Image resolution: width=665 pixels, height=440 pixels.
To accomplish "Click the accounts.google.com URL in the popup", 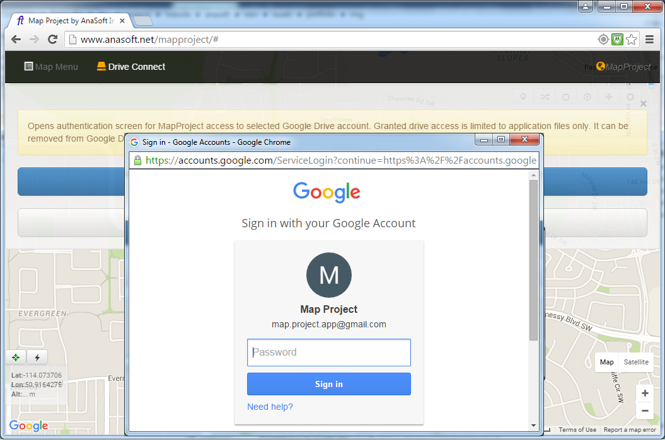I will point(340,160).
